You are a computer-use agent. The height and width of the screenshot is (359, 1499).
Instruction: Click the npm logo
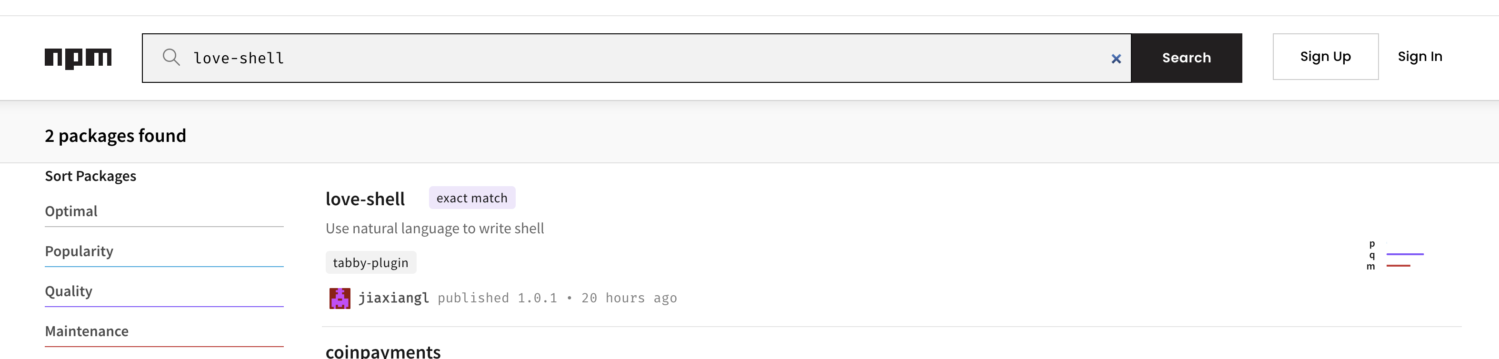click(79, 58)
